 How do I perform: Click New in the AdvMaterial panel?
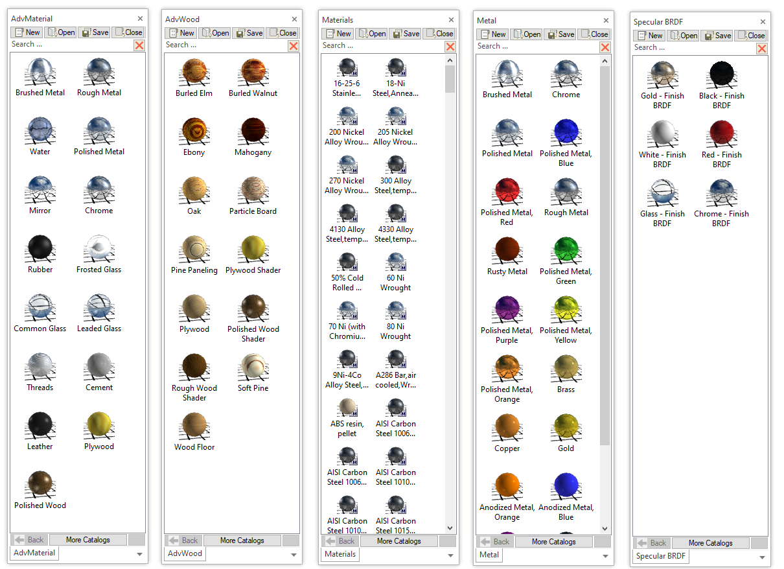pos(27,32)
